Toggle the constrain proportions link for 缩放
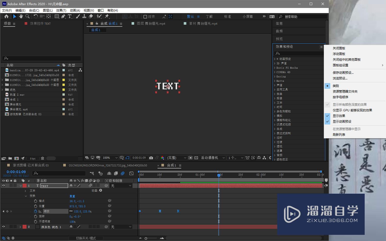386x241 pixels. [x=71, y=211]
